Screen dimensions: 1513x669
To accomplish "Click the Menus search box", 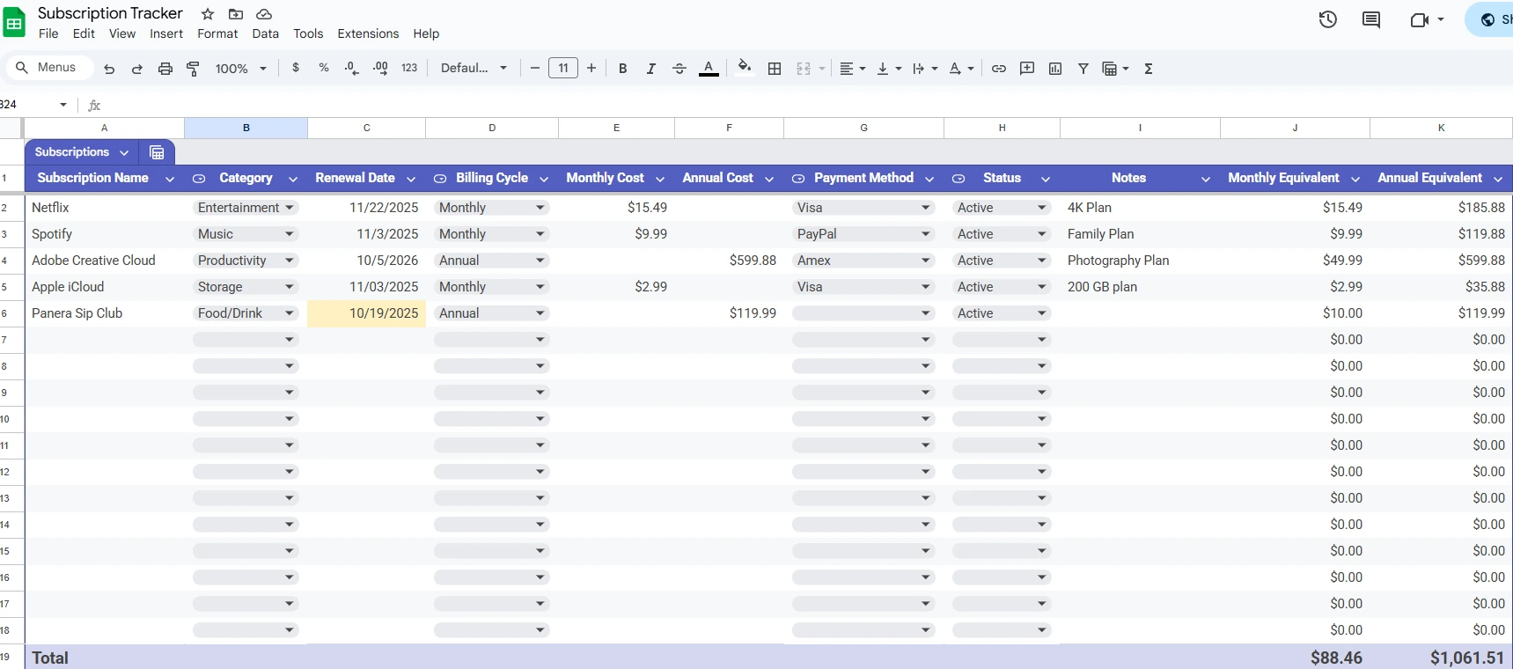I will coord(50,68).
